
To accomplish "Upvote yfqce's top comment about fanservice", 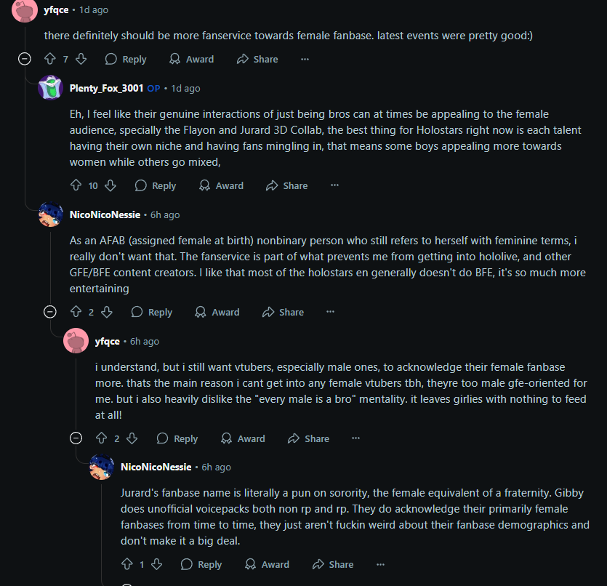I will [50, 59].
